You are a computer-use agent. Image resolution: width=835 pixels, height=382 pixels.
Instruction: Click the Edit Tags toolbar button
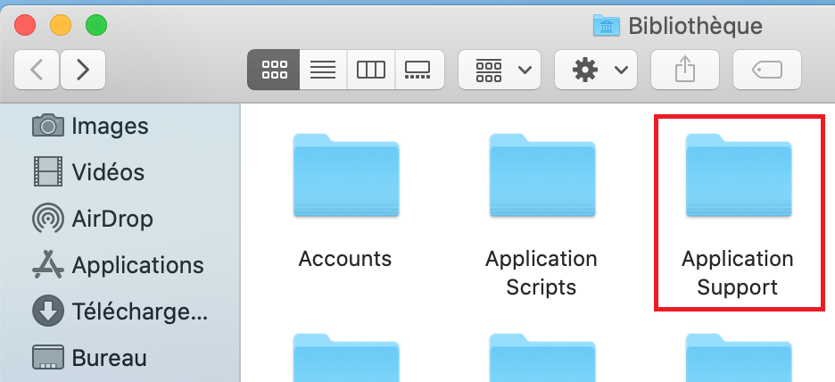click(x=767, y=70)
